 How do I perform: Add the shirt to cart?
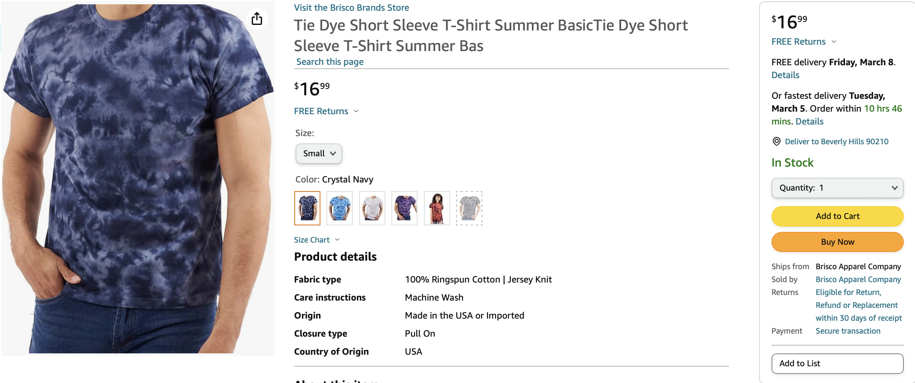[x=837, y=216]
